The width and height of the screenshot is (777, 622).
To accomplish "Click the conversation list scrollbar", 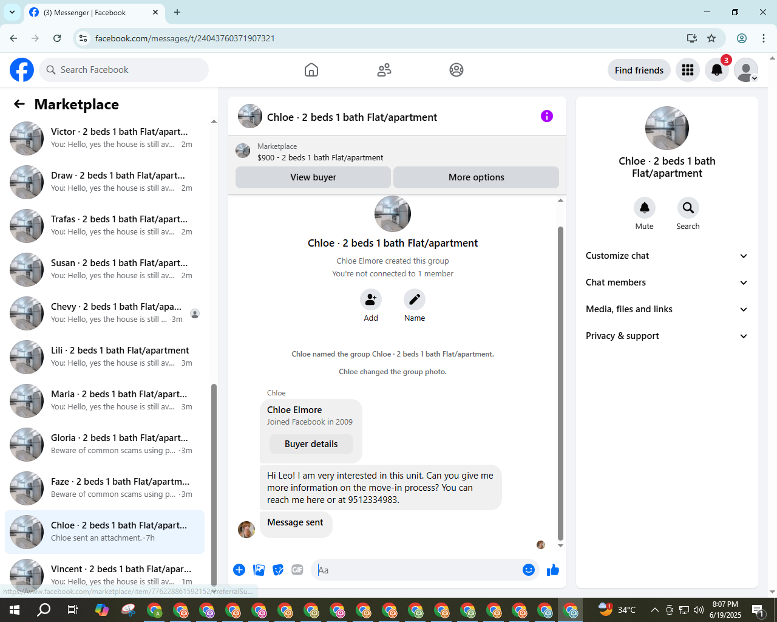I will 214,486.
